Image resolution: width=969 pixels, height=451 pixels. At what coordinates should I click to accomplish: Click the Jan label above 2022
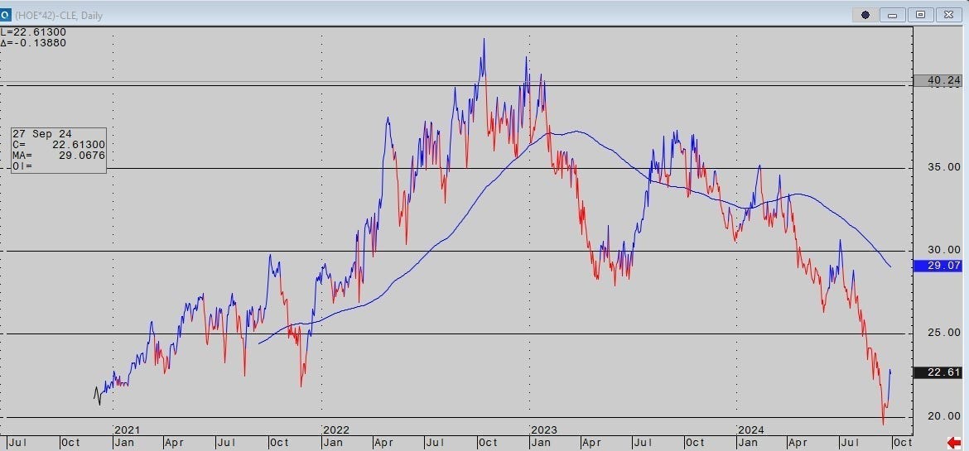pos(332,443)
